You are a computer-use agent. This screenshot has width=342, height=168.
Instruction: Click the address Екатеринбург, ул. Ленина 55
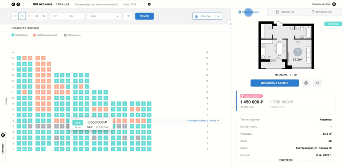click(x=314, y=148)
